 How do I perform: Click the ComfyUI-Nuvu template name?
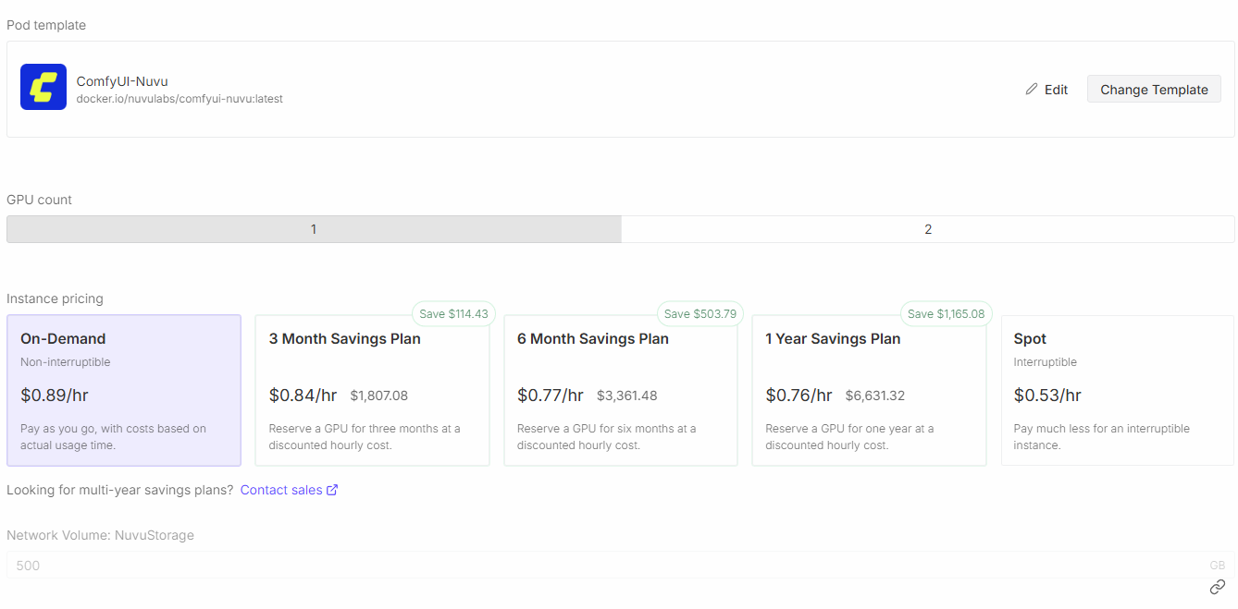click(x=122, y=81)
